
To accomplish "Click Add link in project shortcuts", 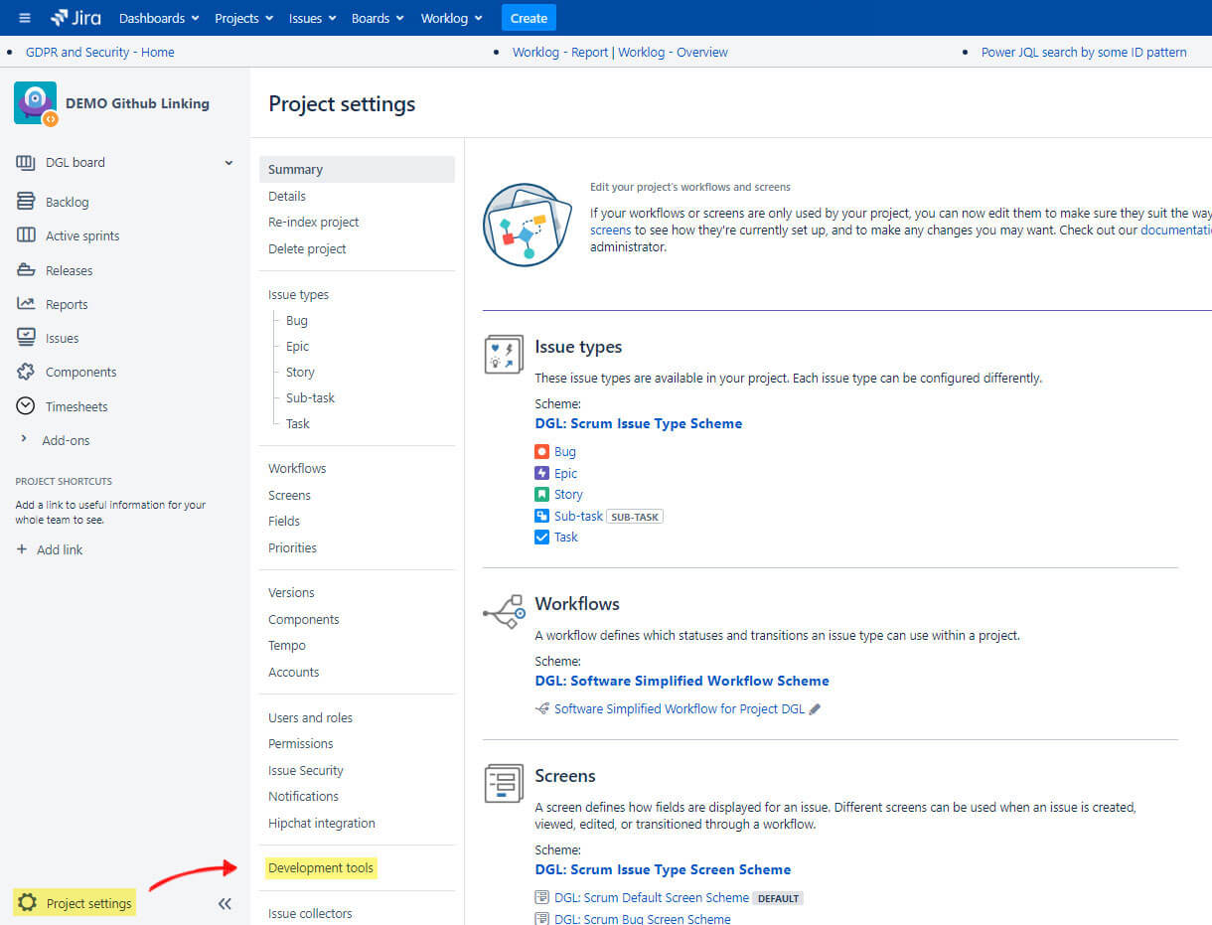I will pos(60,549).
